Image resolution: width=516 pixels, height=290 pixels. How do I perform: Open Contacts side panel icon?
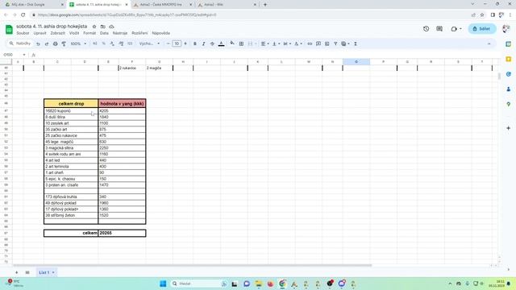pyautogui.click(x=509, y=89)
